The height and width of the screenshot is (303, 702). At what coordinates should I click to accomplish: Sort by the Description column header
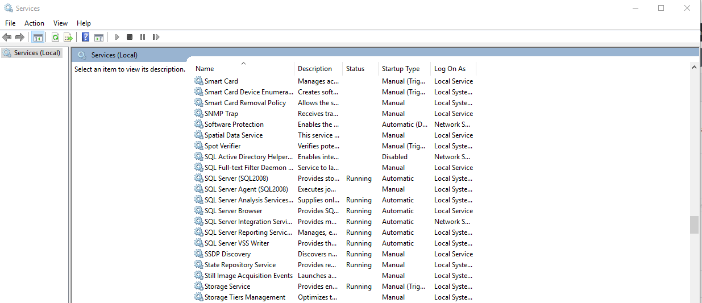click(x=318, y=69)
